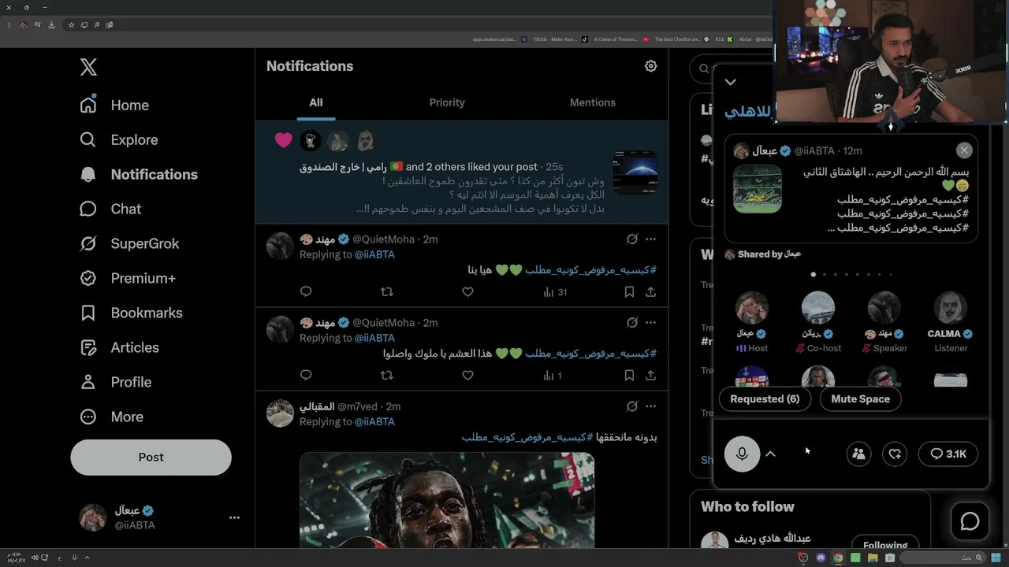
Task: Click the Mute Space button
Action: tap(861, 399)
